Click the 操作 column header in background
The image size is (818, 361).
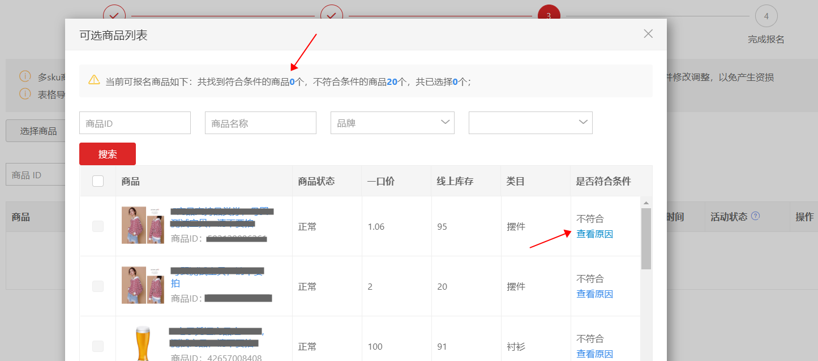[804, 217]
